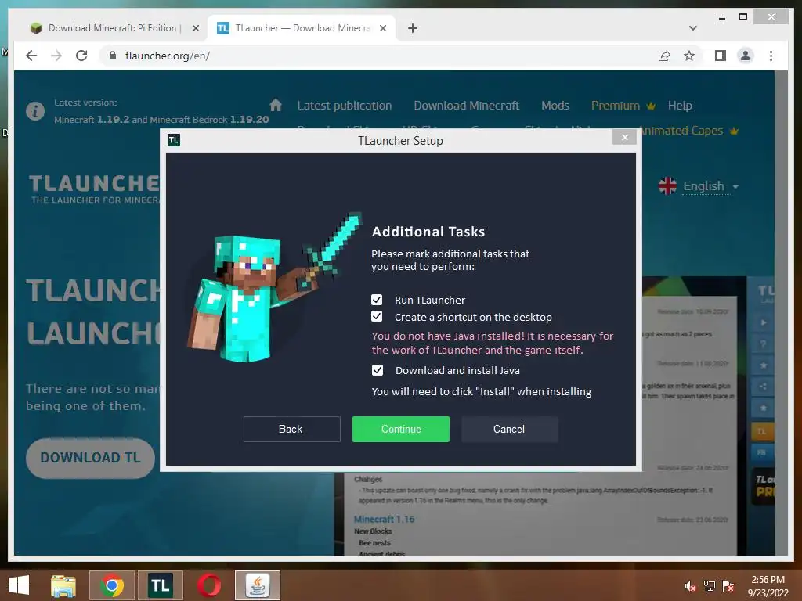Open the Chrome profile menu
The image size is (802, 601).
tap(746, 56)
